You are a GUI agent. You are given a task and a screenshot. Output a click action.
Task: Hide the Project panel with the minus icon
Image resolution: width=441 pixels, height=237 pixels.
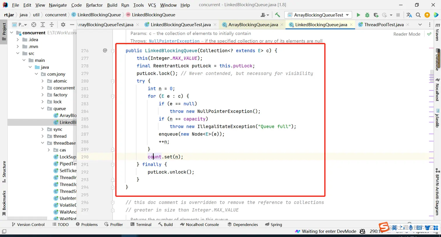(72, 25)
